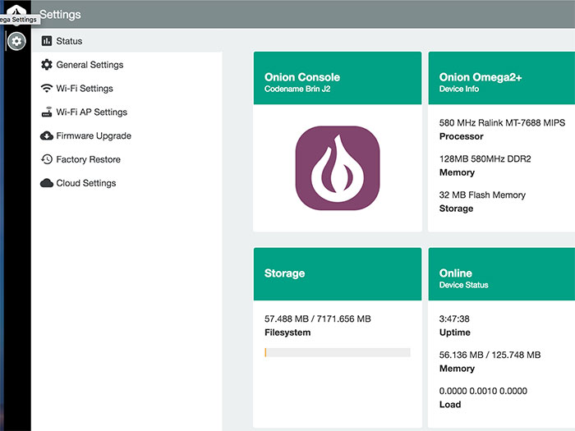This screenshot has height=431, width=575.
Task: Click the filesystem storage usage bar
Action: point(338,352)
